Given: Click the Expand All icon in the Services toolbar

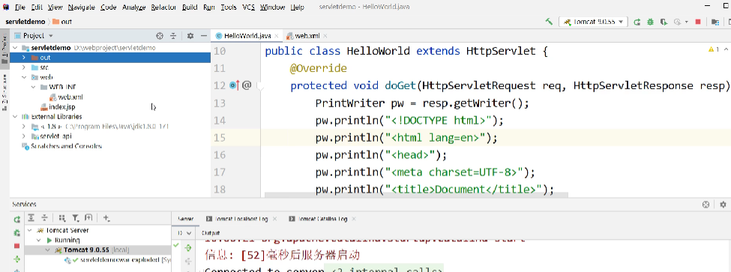Looking at the screenshot, I should pos(31,217).
